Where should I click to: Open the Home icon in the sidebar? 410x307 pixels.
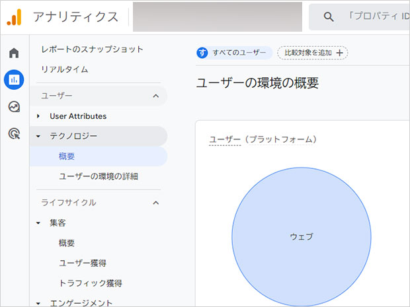pyautogui.click(x=14, y=53)
